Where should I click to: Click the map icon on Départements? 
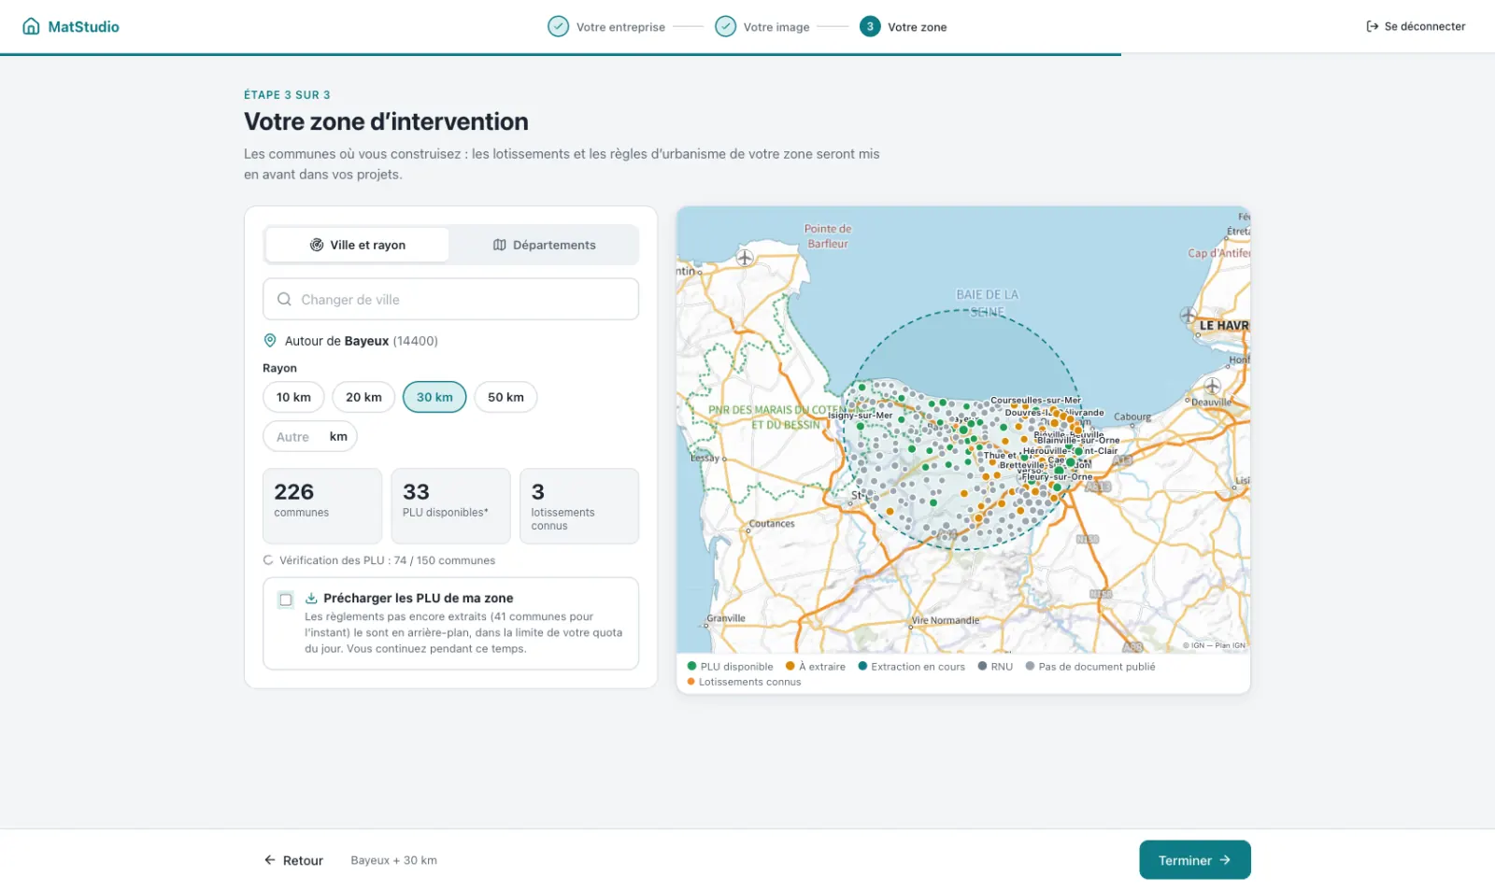tap(500, 245)
